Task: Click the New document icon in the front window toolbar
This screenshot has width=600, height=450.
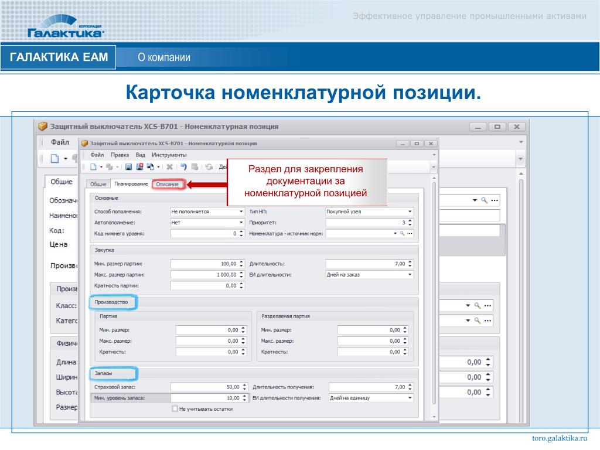Action: tap(93, 167)
